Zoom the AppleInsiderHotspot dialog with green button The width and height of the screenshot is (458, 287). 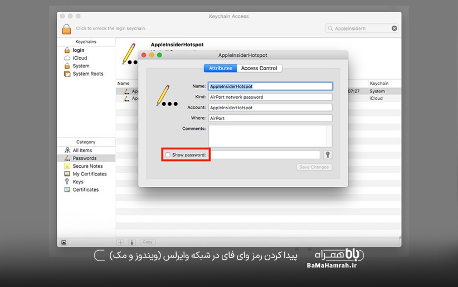point(159,55)
